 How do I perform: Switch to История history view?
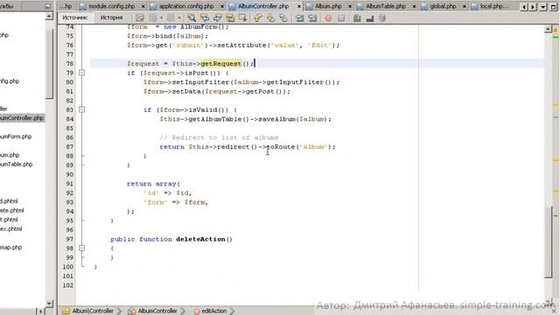111,17
